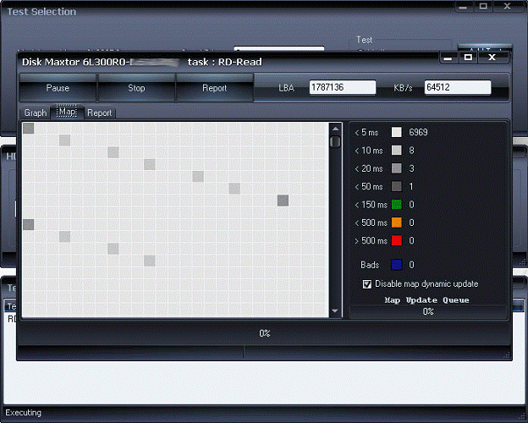528x423 pixels.
Task: Click the LBA value field
Action: tap(343, 87)
